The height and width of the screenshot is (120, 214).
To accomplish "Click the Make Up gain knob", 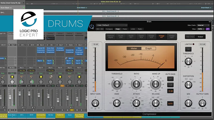I will [x=155, y=84].
